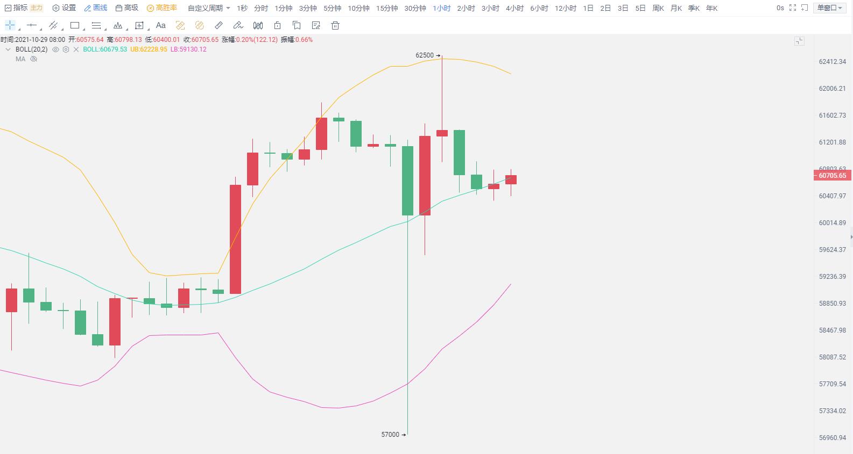Click the trash can delete drawings icon

pos(335,25)
